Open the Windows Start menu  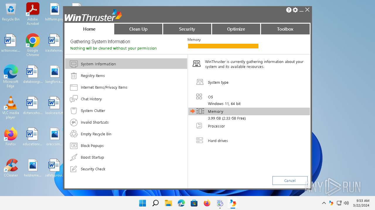click(x=142, y=203)
